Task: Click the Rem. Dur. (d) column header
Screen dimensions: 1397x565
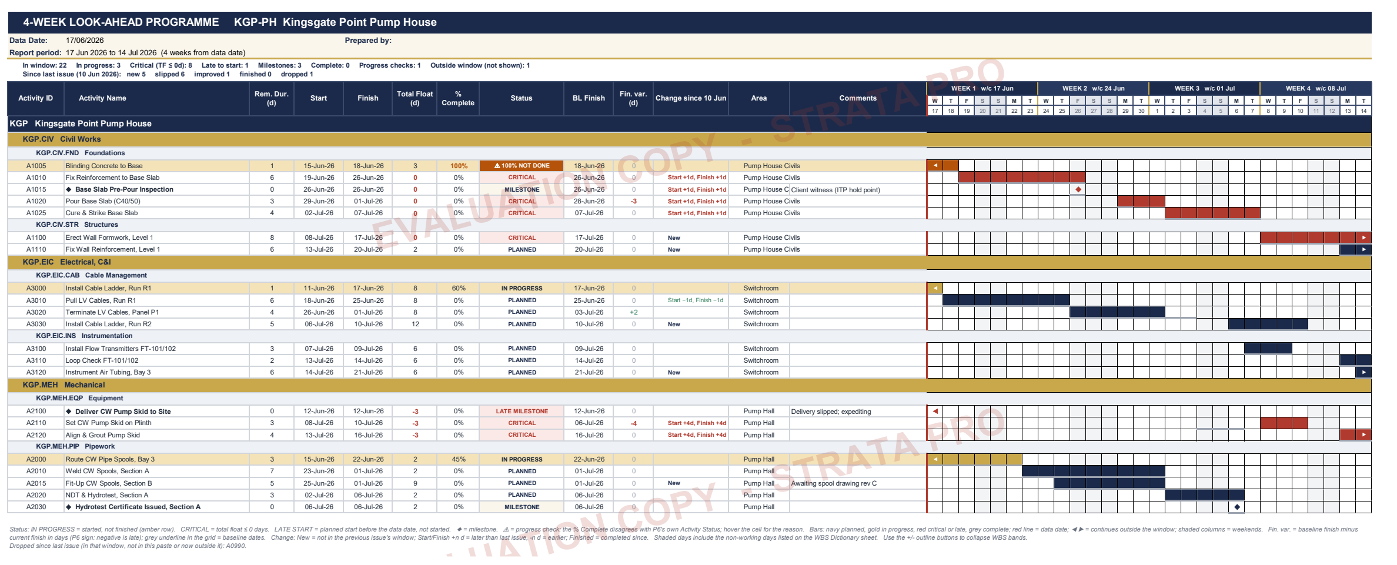Action: (x=272, y=98)
